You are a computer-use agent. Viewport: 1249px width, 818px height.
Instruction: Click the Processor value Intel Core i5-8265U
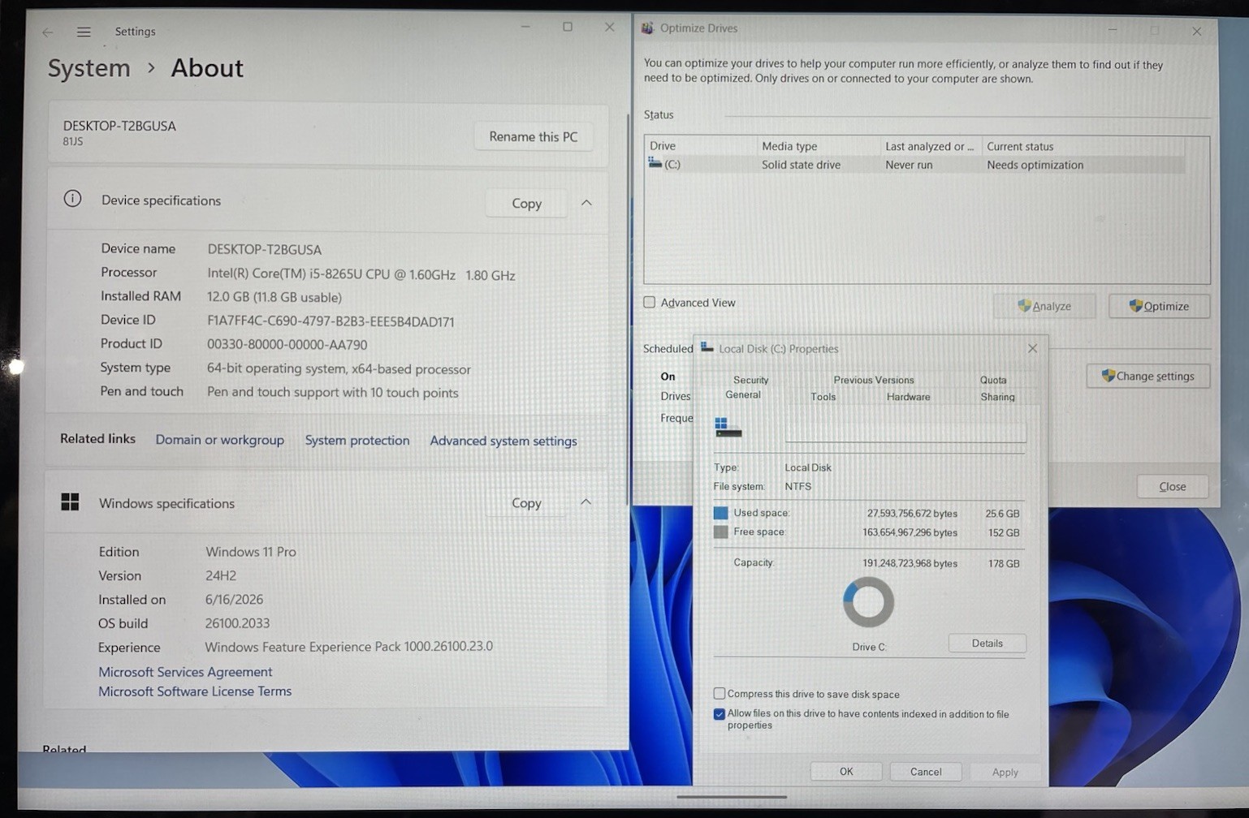pyautogui.click(x=361, y=274)
